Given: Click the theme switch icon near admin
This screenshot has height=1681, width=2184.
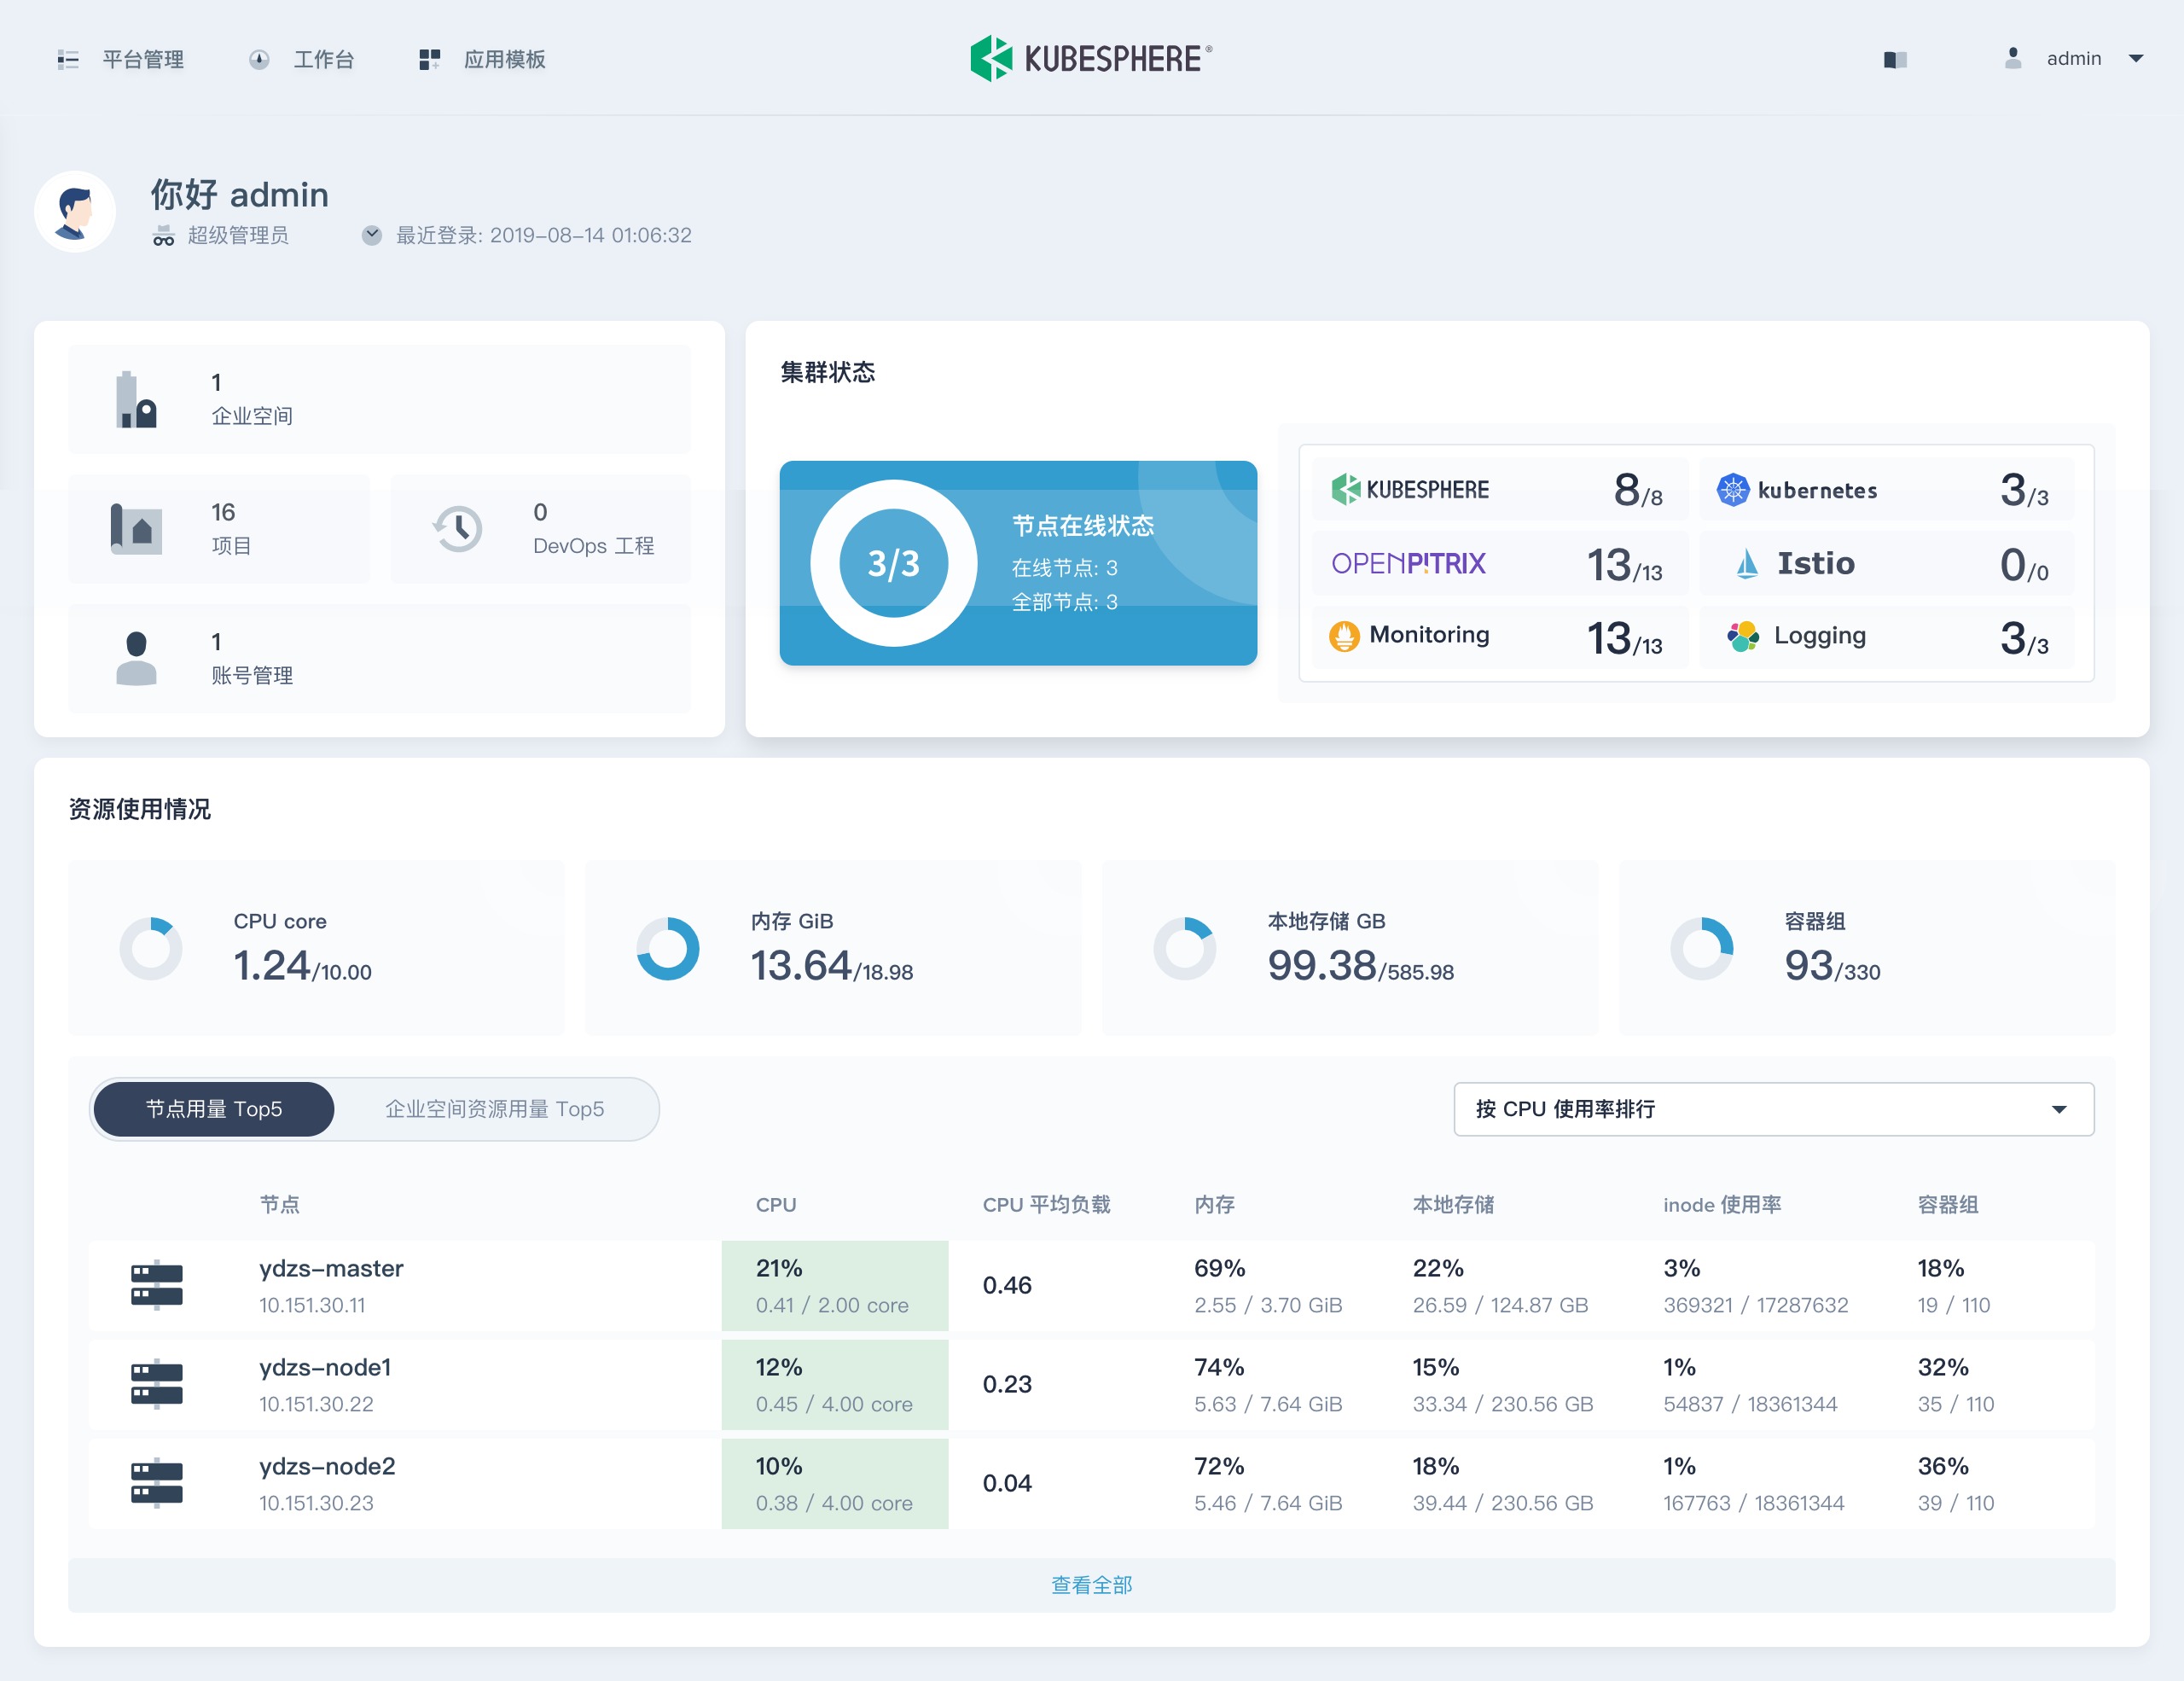Looking at the screenshot, I should tap(1894, 60).
